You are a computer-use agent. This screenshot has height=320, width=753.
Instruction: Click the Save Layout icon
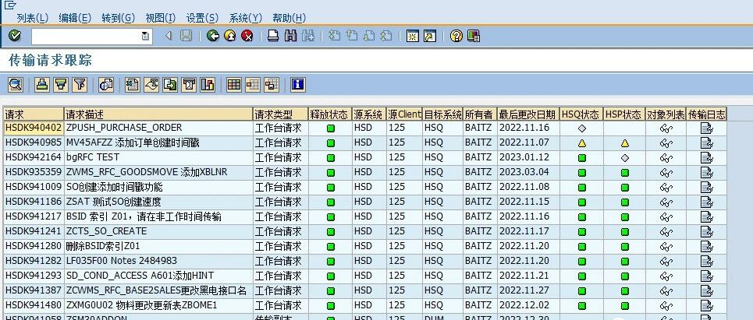pos(272,85)
